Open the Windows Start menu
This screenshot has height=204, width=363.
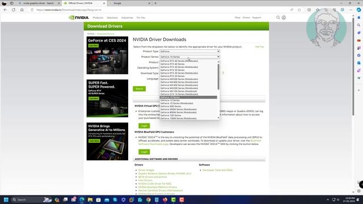[6, 199]
